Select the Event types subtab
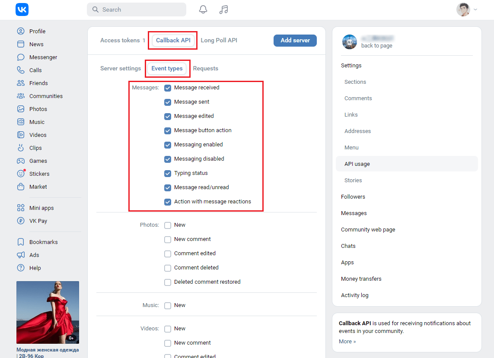The width and height of the screenshot is (494, 358). [167, 68]
